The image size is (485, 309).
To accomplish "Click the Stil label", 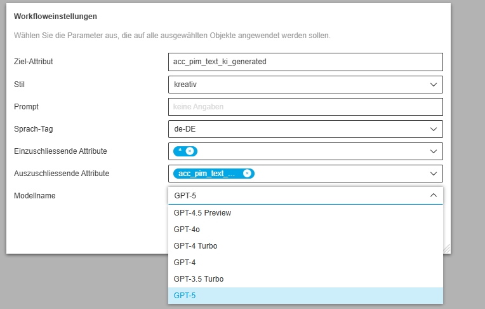I will click(19, 85).
